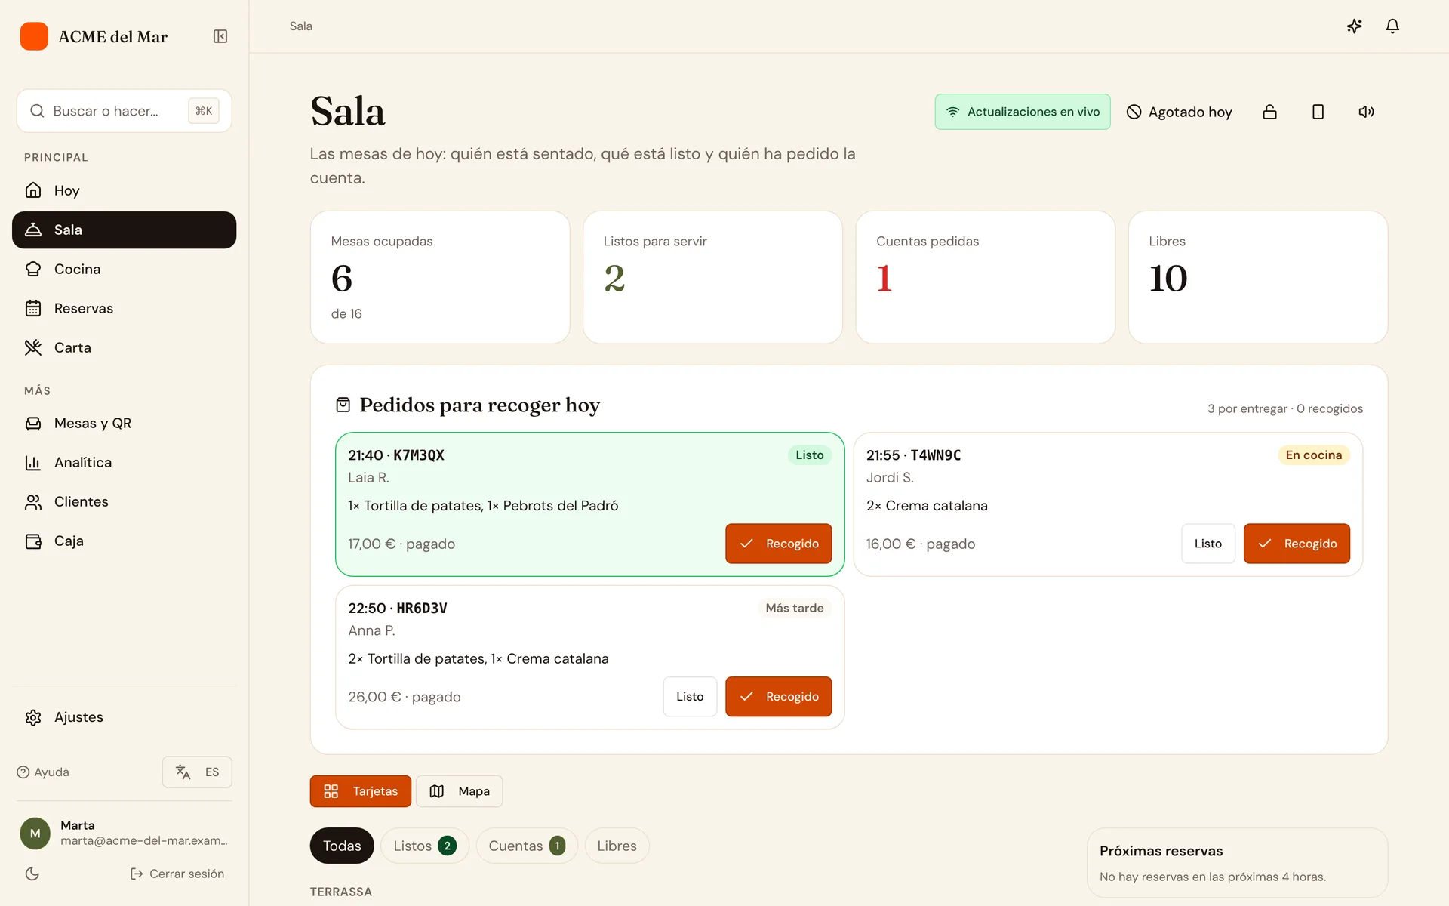Go to Hoy in the sidebar

[x=124, y=190]
